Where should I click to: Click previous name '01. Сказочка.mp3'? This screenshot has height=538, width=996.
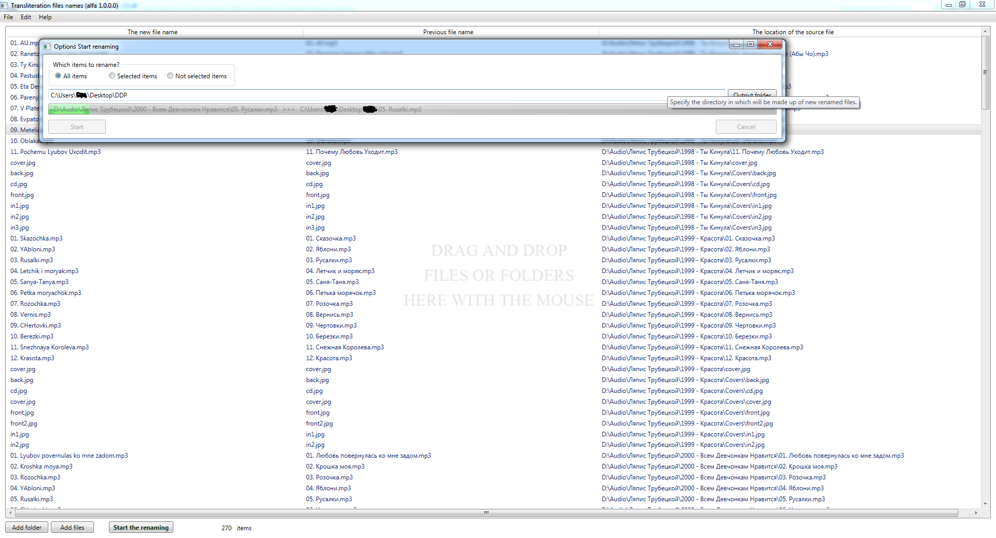coord(331,238)
